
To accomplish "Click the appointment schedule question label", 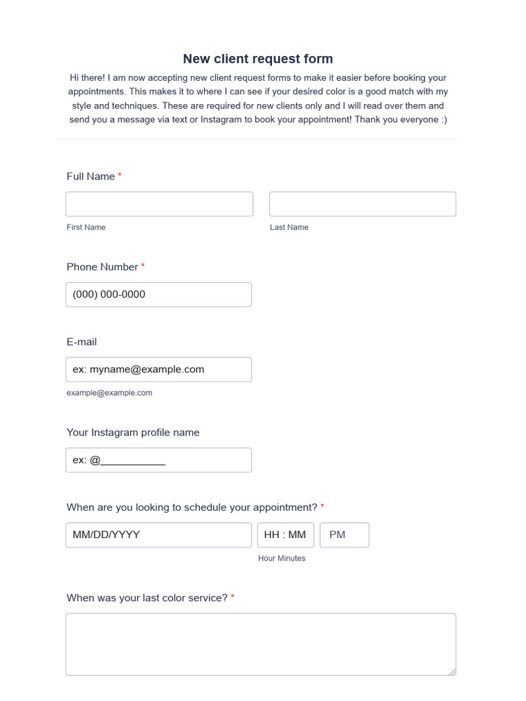I will pos(192,507).
